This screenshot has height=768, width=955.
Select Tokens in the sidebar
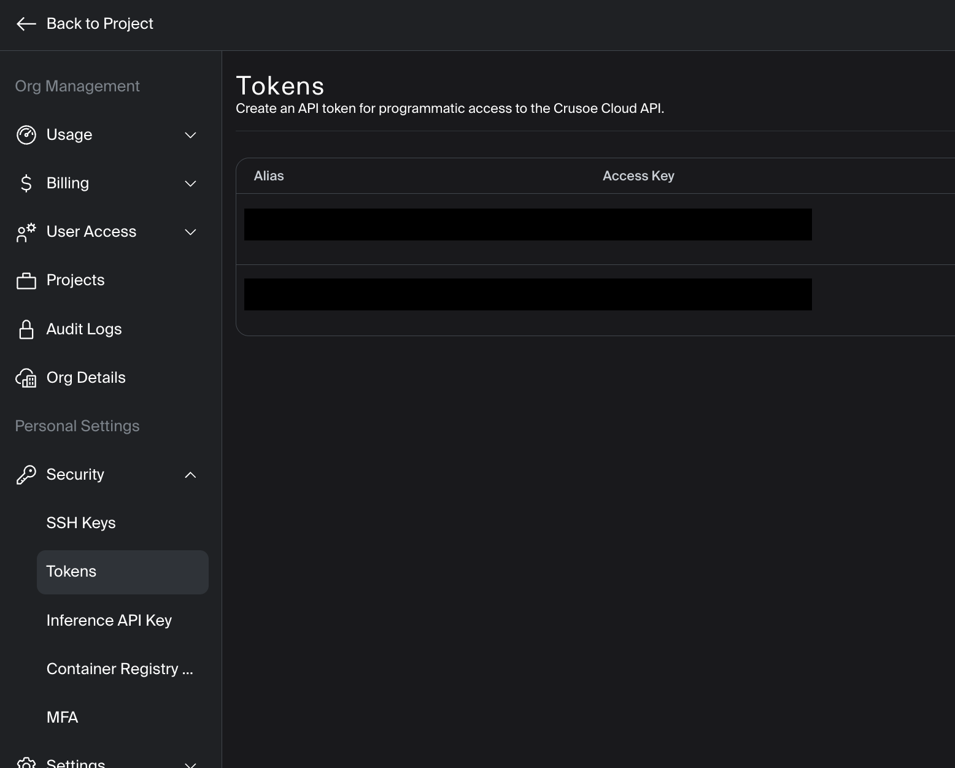click(71, 572)
